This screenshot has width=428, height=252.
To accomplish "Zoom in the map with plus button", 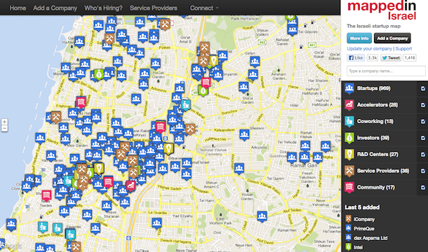I will tap(4, 122).
